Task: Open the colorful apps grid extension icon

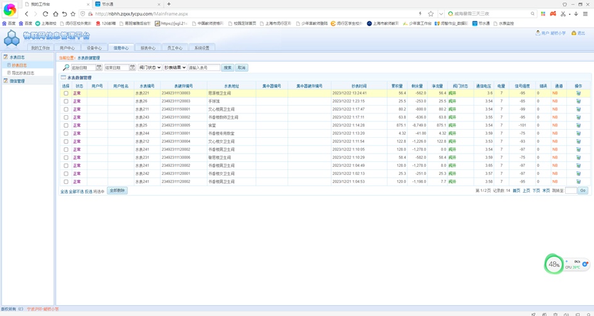Action: coord(543,14)
